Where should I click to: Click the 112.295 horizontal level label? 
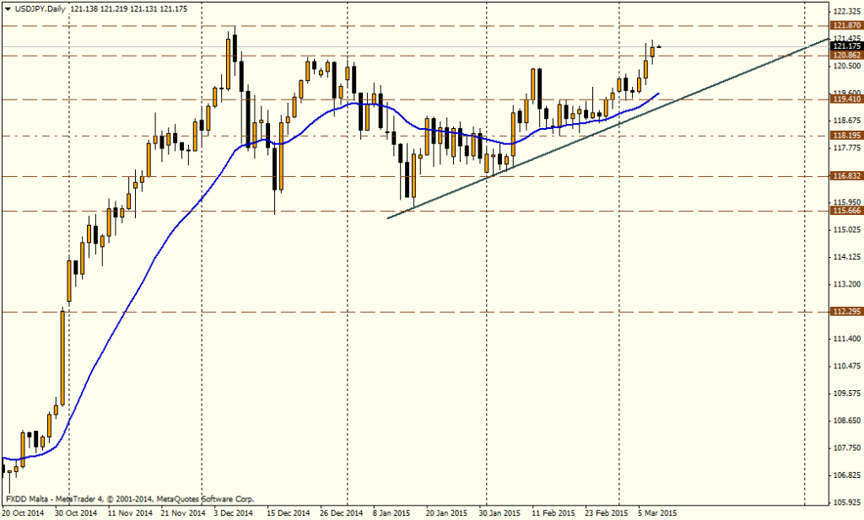tap(845, 312)
